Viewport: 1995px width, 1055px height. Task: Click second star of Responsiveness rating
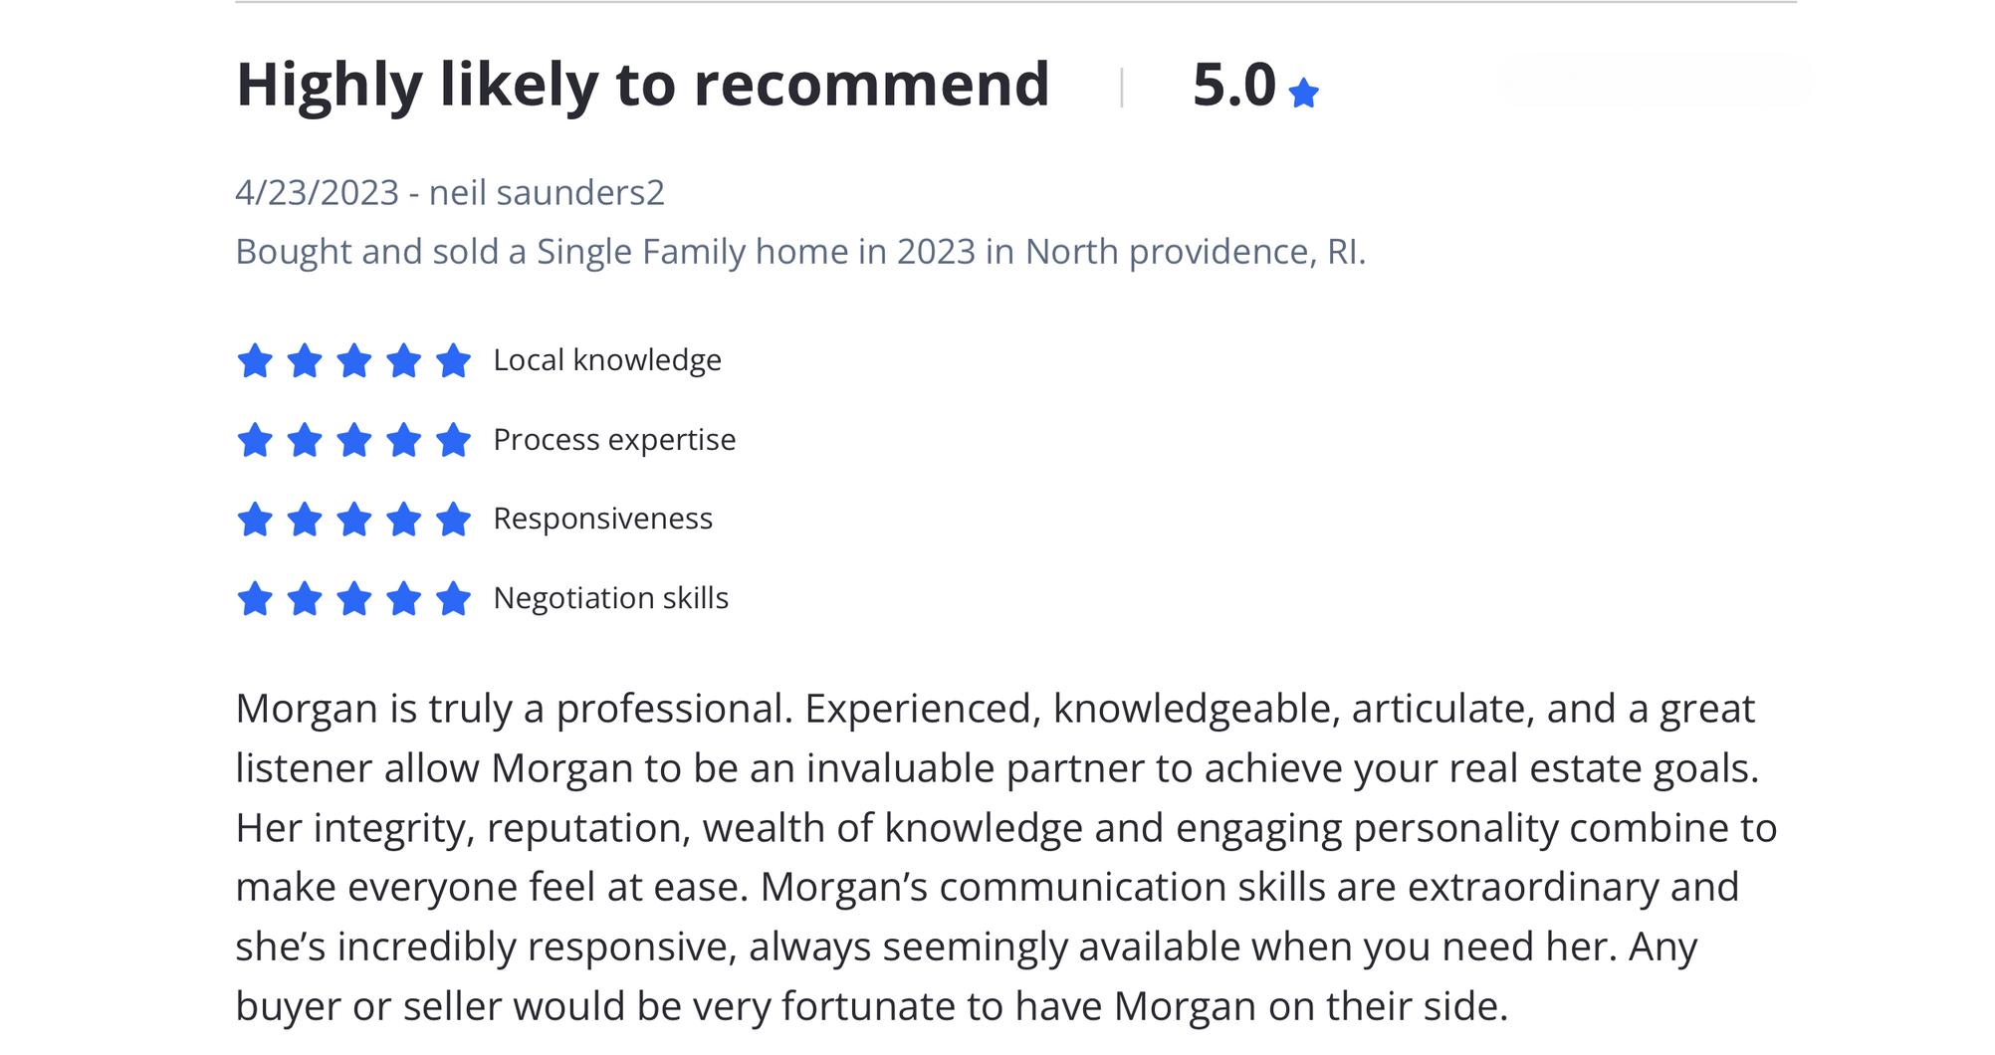pos(305,519)
